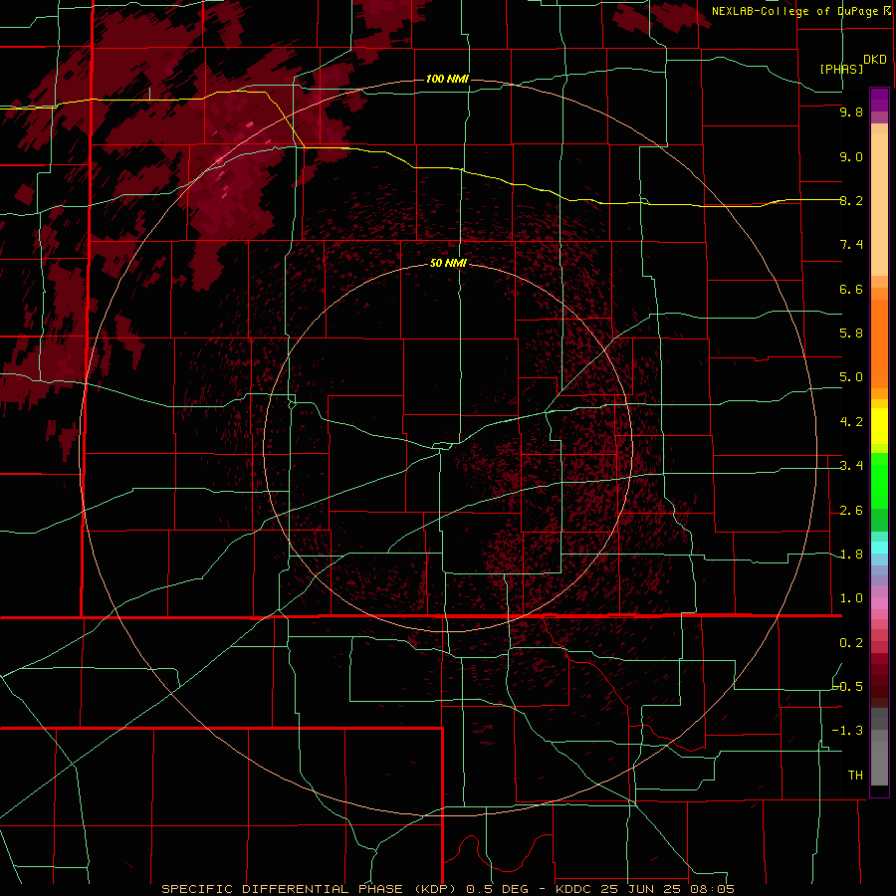Viewport: 896px width, 896px height.
Task: Click the "[PHAS]" label above the color bar
Action: (841, 69)
